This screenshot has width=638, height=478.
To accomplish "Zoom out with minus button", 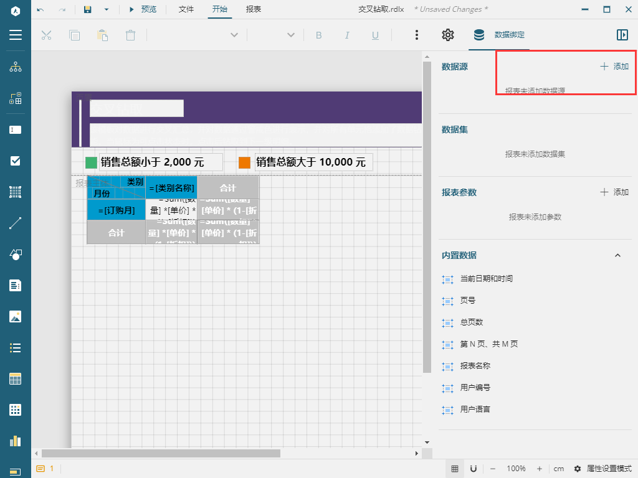I will pyautogui.click(x=493, y=469).
